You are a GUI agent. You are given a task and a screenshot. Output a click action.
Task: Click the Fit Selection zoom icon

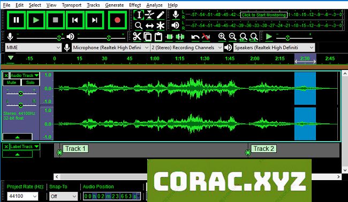coord(243,36)
